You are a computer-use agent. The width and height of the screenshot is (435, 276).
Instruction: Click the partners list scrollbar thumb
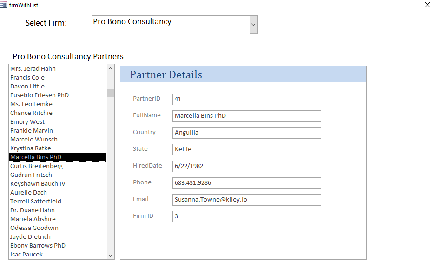[x=110, y=93]
